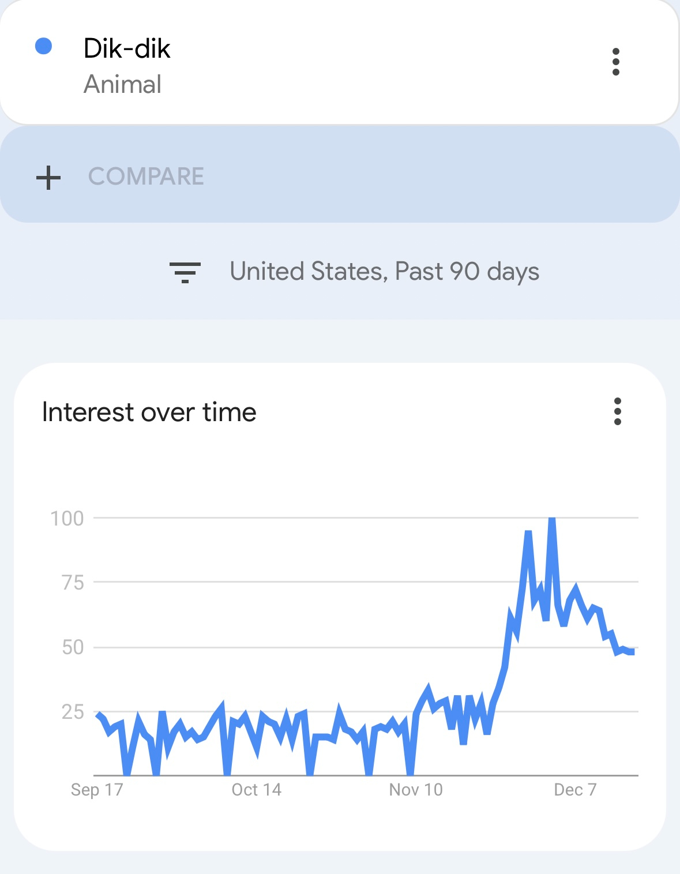This screenshot has width=680, height=874.
Task: Tap the Dik-dik search term title
Action: tap(127, 48)
